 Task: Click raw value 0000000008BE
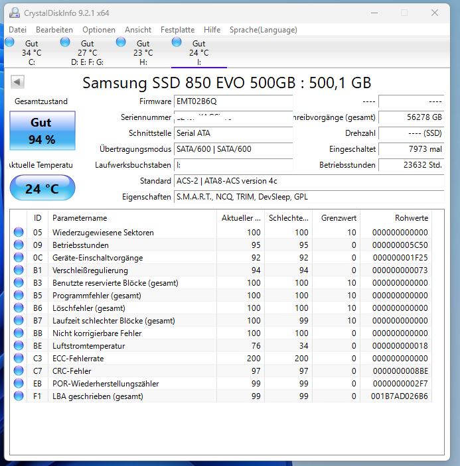tap(400, 371)
